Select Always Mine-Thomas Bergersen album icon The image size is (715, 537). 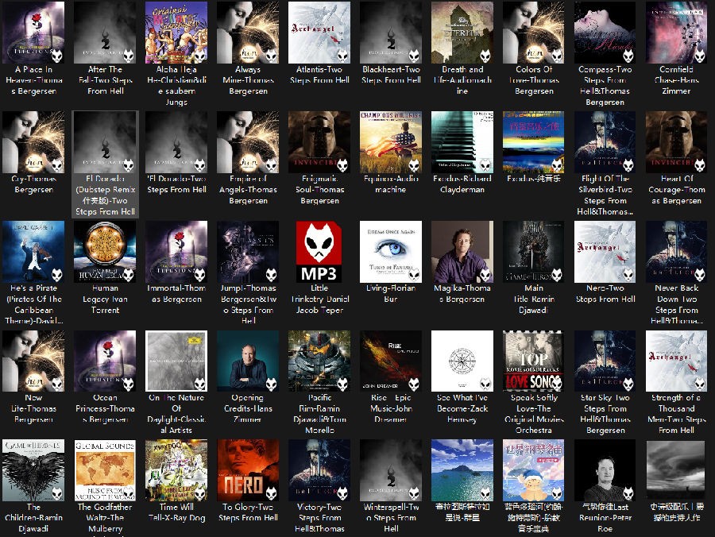[x=248, y=33]
